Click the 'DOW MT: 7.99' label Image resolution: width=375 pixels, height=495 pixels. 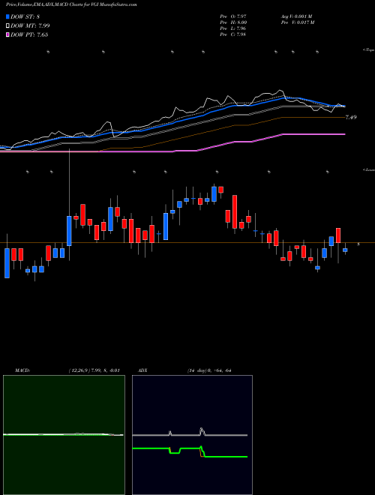pyautogui.click(x=30, y=25)
